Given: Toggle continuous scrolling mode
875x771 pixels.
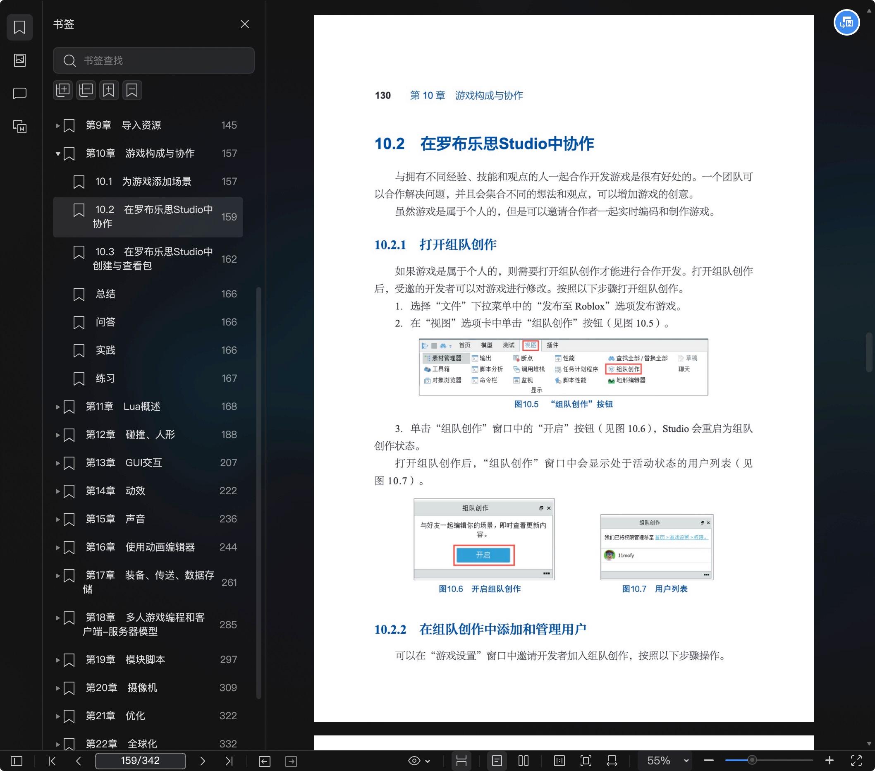Looking at the screenshot, I should tap(461, 761).
